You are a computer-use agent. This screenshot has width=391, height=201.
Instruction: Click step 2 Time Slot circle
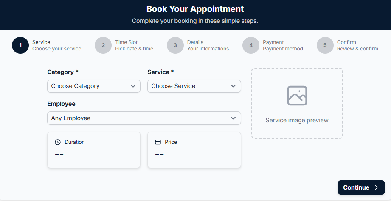103,45
